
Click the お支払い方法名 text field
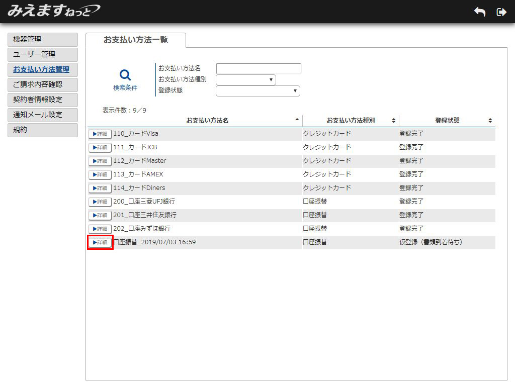point(259,68)
